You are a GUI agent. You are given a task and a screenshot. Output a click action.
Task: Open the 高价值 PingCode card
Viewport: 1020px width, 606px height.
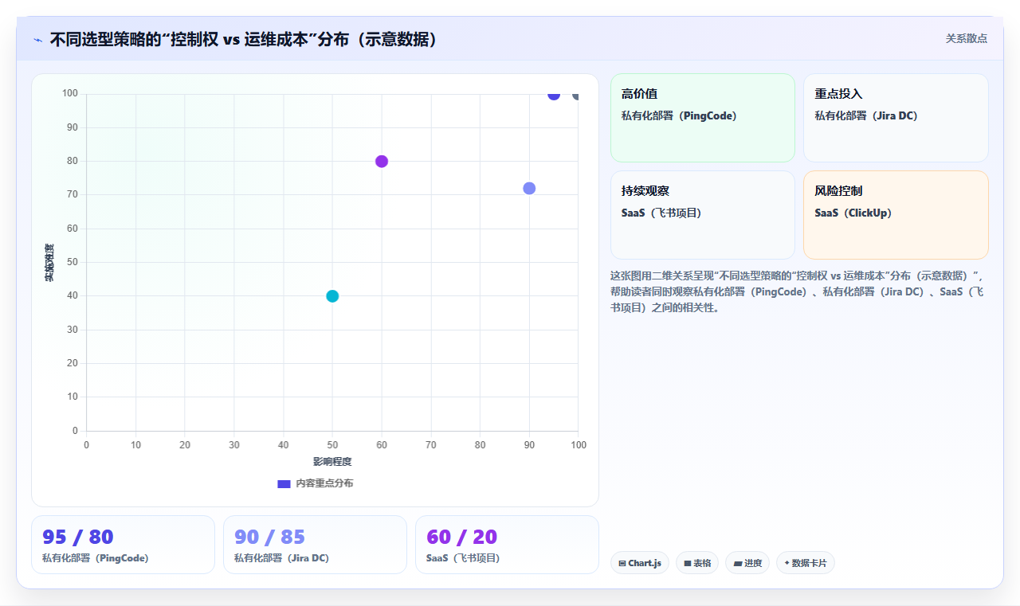(x=703, y=118)
